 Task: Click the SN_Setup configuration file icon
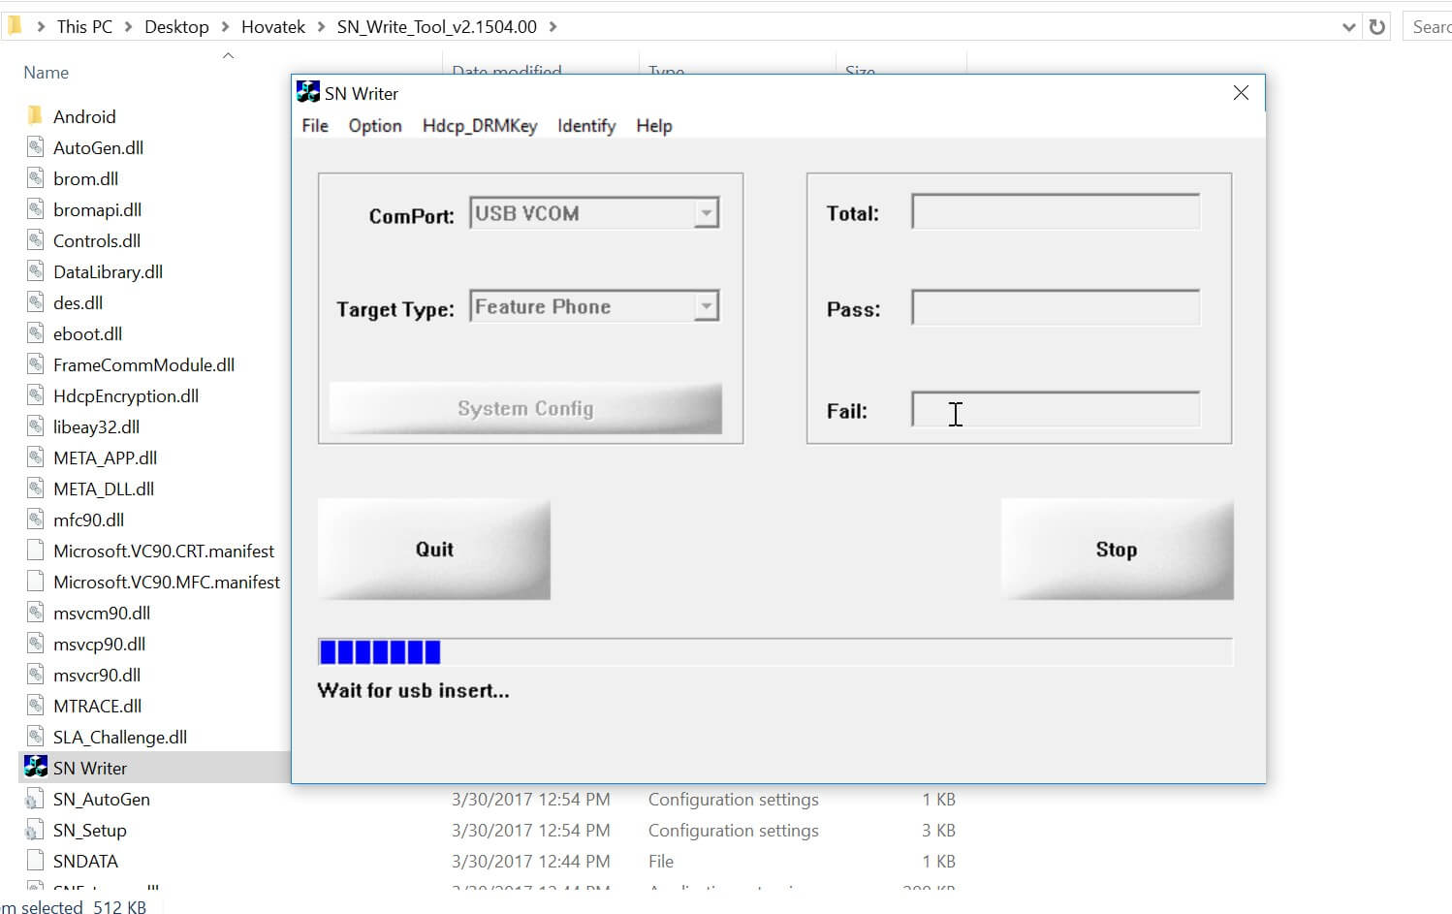pyautogui.click(x=36, y=830)
